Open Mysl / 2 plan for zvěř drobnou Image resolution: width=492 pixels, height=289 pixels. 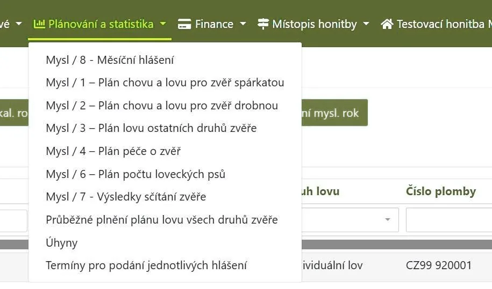(x=162, y=106)
